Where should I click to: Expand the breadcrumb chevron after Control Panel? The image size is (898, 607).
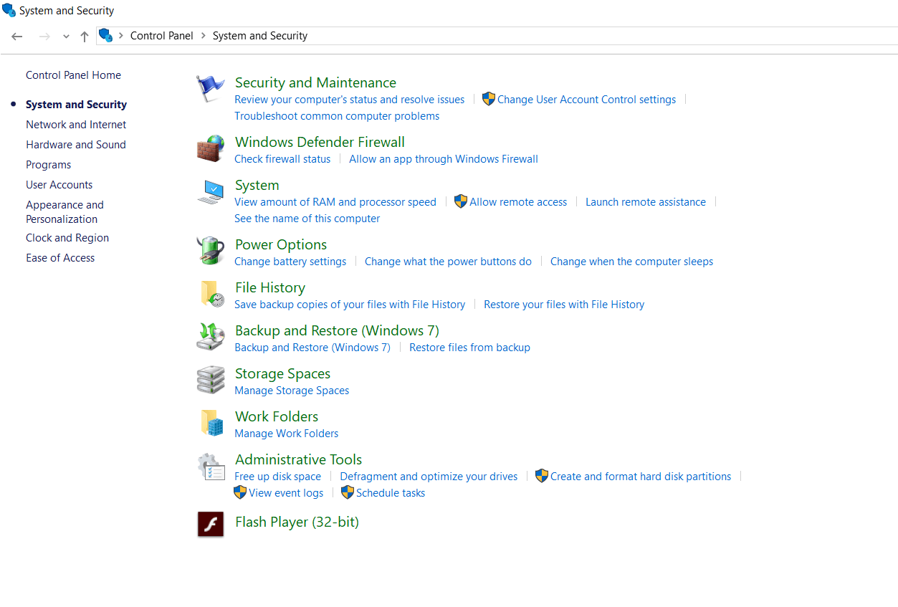click(203, 35)
